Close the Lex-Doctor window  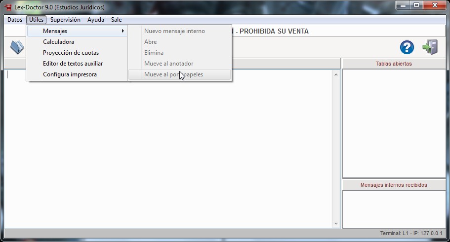(435, 5)
